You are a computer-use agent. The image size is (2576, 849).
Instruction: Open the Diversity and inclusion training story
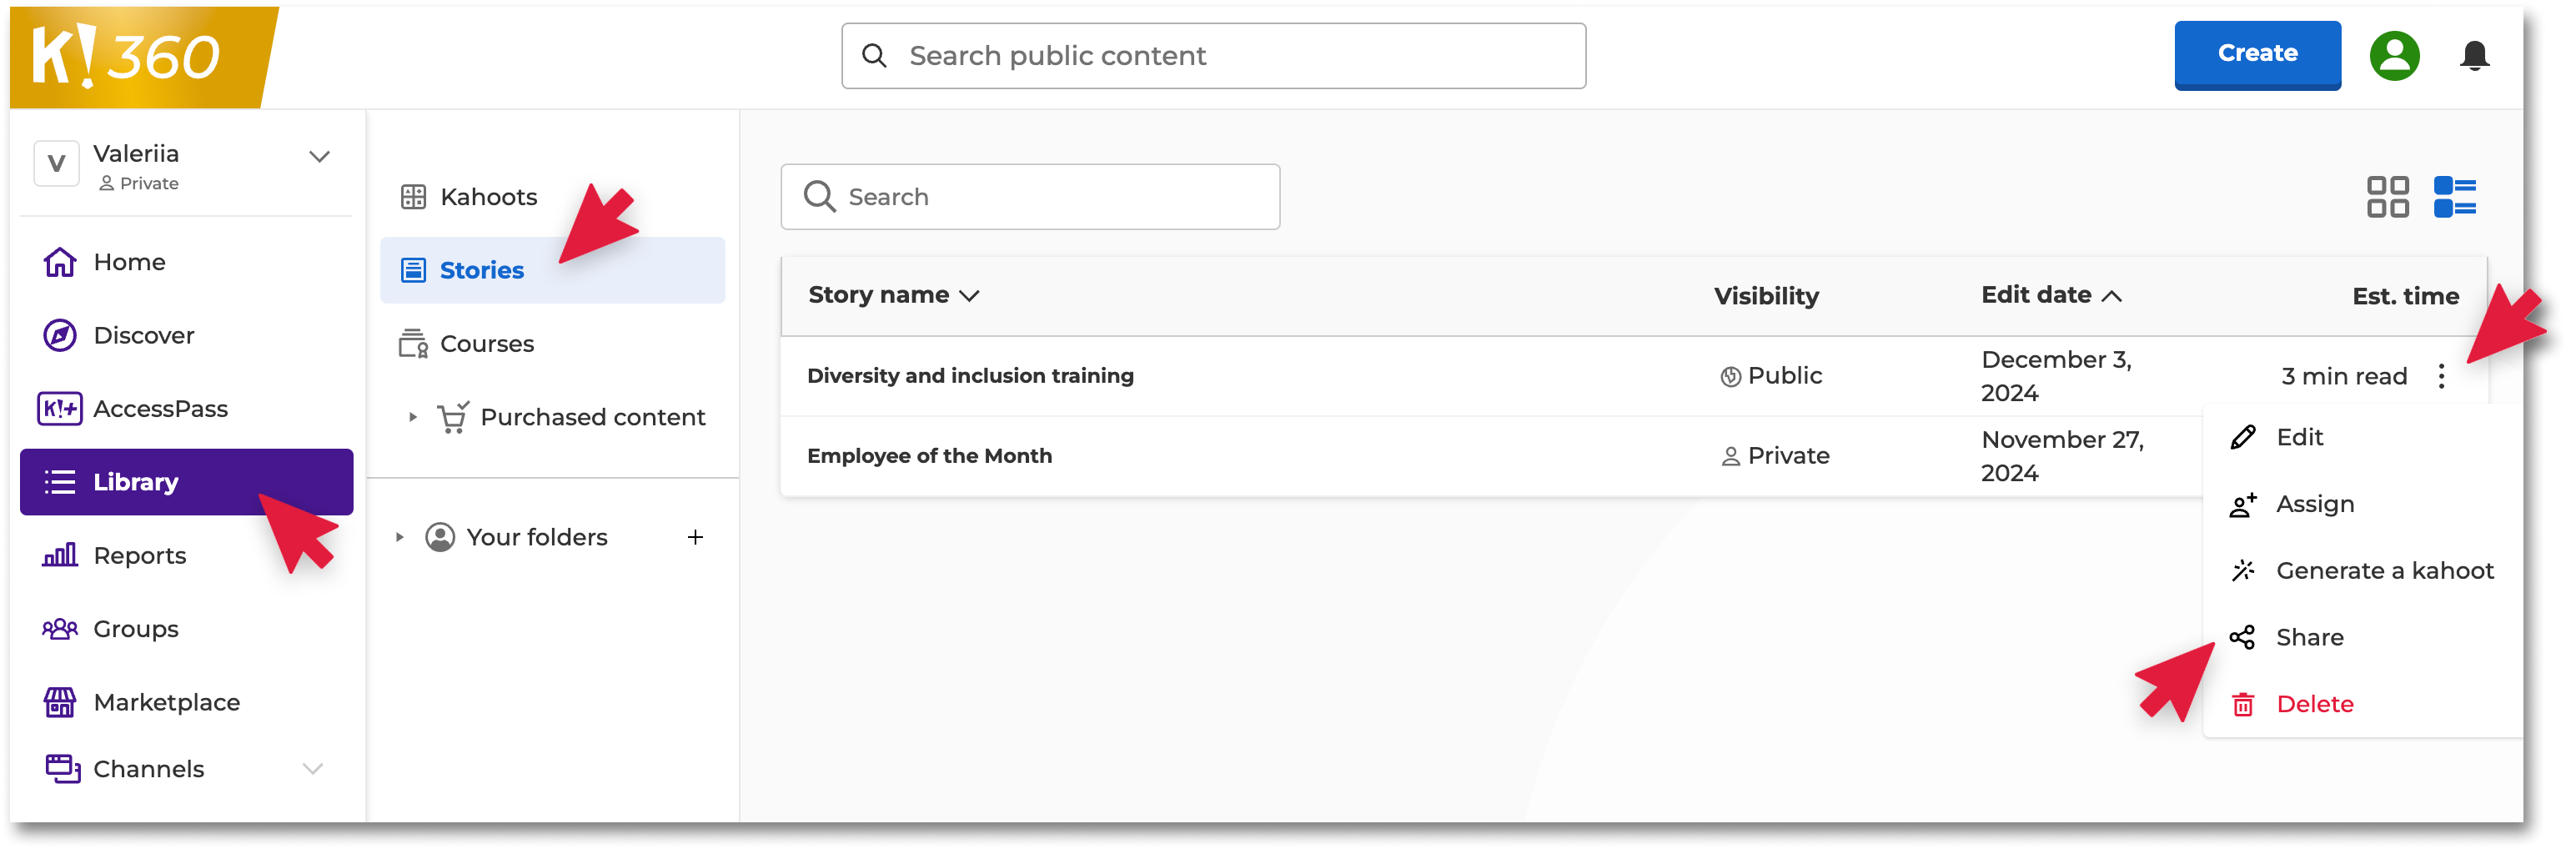click(x=970, y=376)
